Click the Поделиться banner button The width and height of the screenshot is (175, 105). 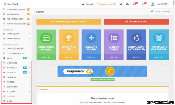click(x=78, y=71)
